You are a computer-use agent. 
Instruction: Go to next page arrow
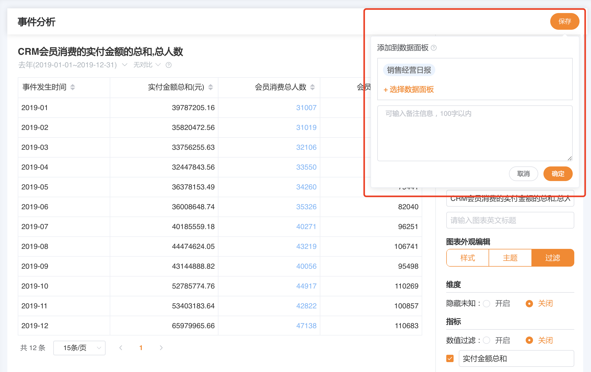161,348
